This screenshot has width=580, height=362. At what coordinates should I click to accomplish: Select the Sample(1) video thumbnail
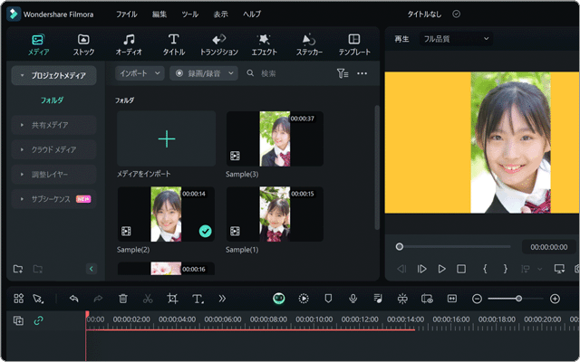275,214
